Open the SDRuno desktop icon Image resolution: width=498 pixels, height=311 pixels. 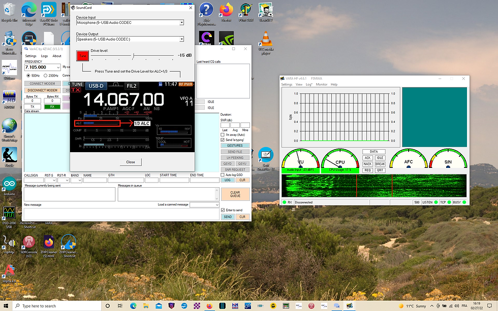[9, 70]
